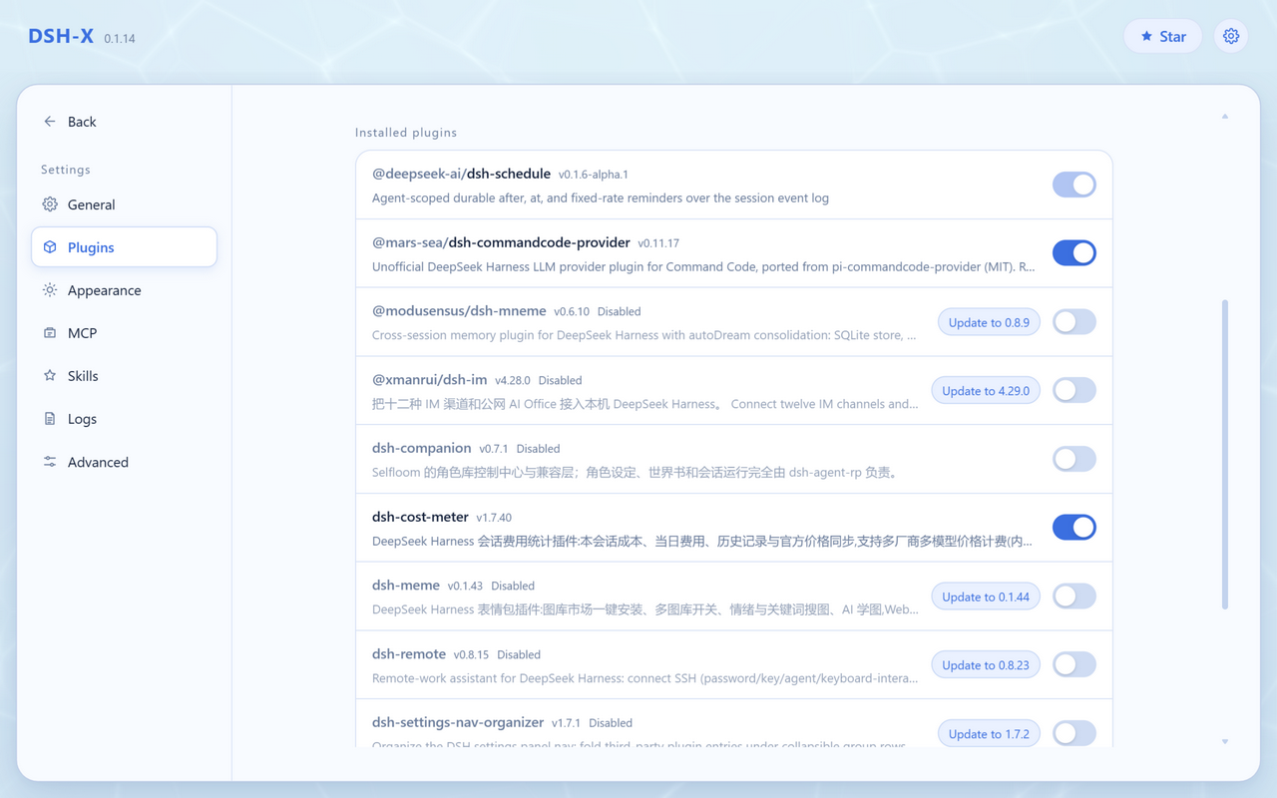The height and width of the screenshot is (798, 1277).
Task: Toggle on the dsh-remote plugin
Action: 1074,664
